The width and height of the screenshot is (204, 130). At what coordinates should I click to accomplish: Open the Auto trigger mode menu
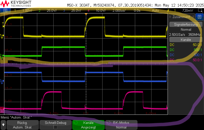(x=155, y=10)
